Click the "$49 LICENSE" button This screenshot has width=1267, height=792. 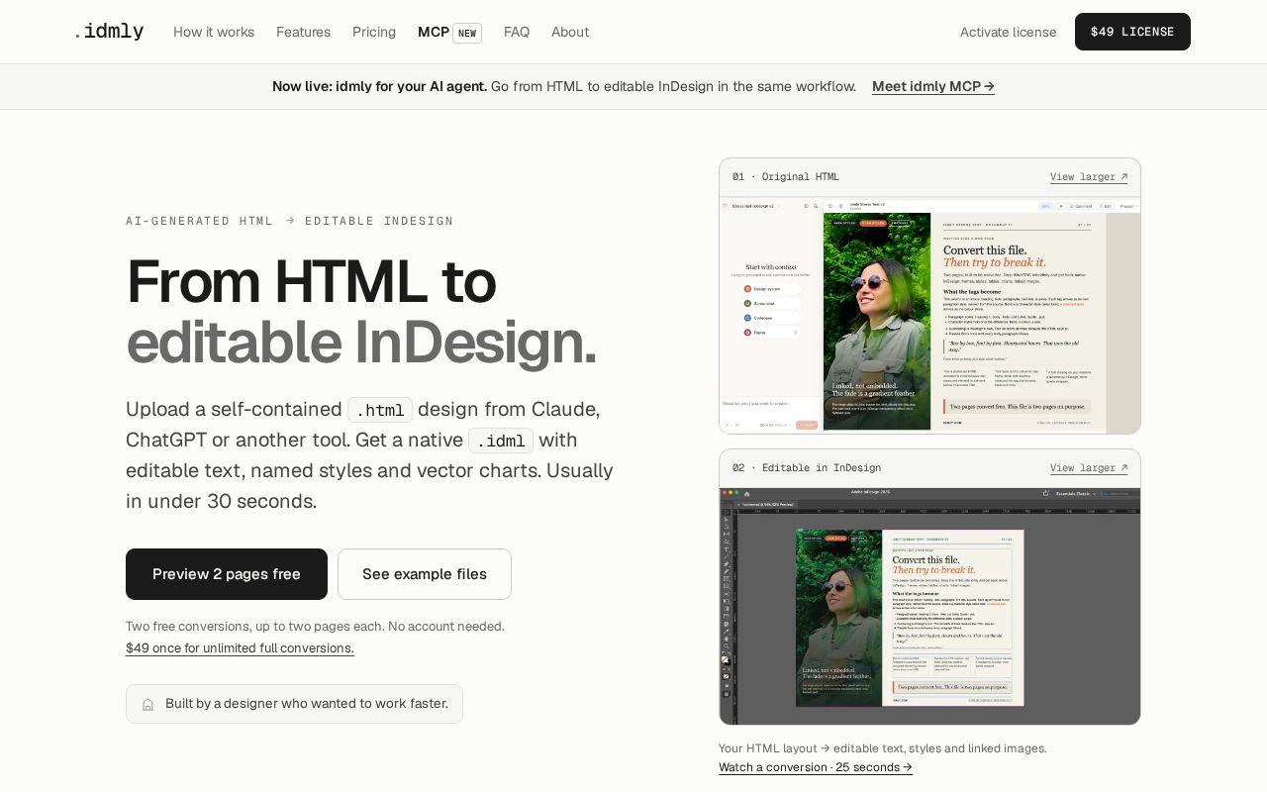(x=1132, y=32)
